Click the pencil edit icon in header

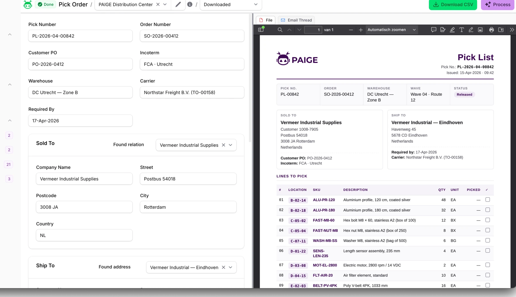point(178,5)
